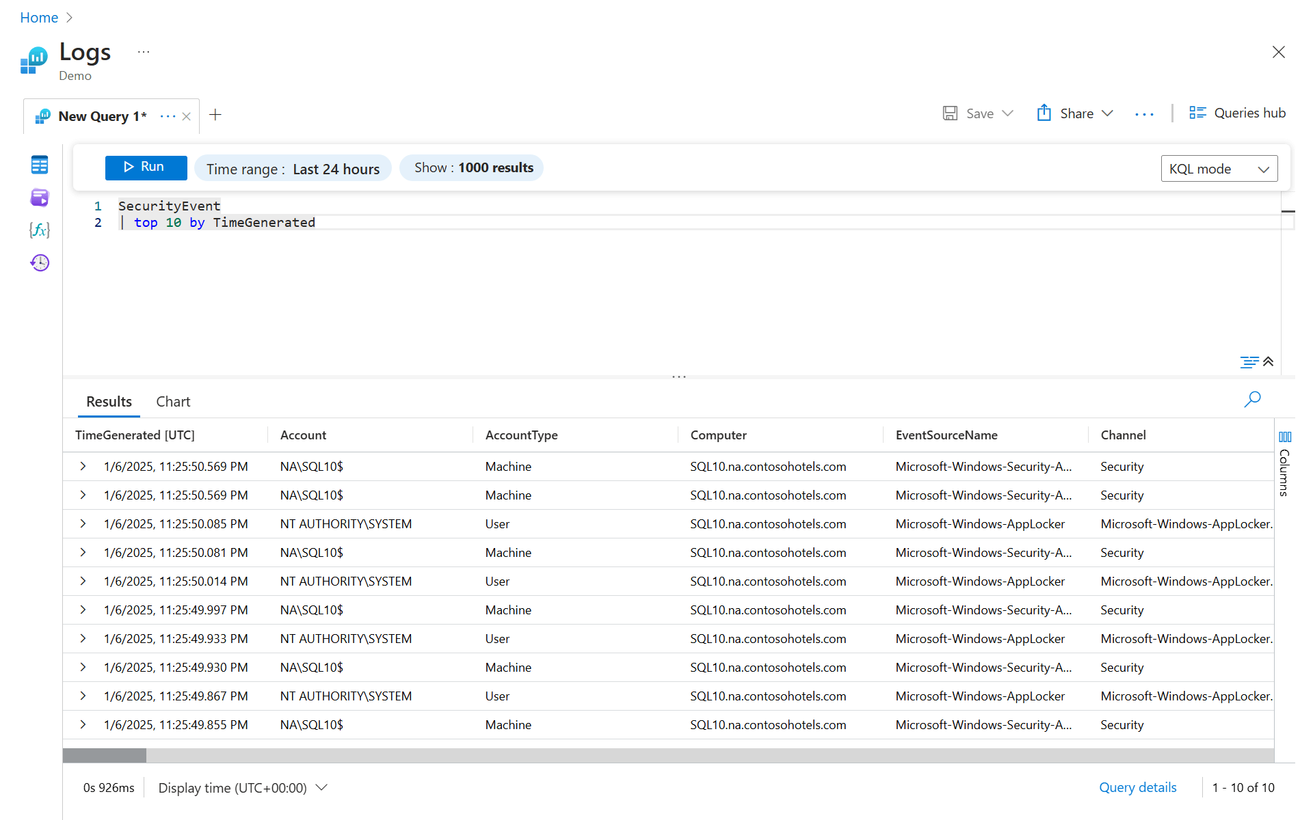
Task: Open the Query details link
Action: [1137, 787]
